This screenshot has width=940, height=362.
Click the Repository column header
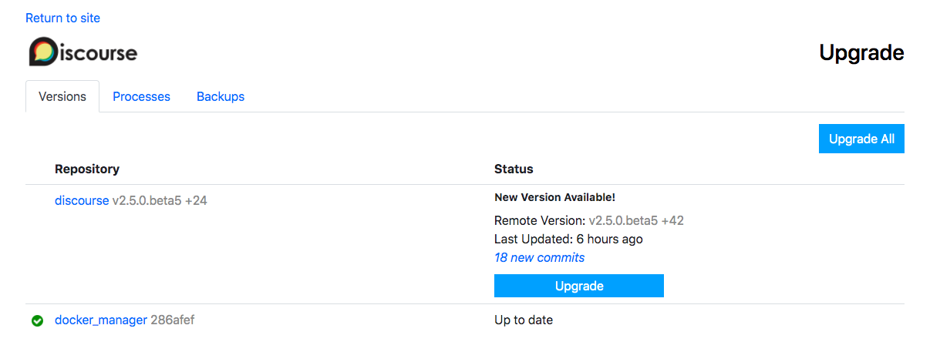87,169
